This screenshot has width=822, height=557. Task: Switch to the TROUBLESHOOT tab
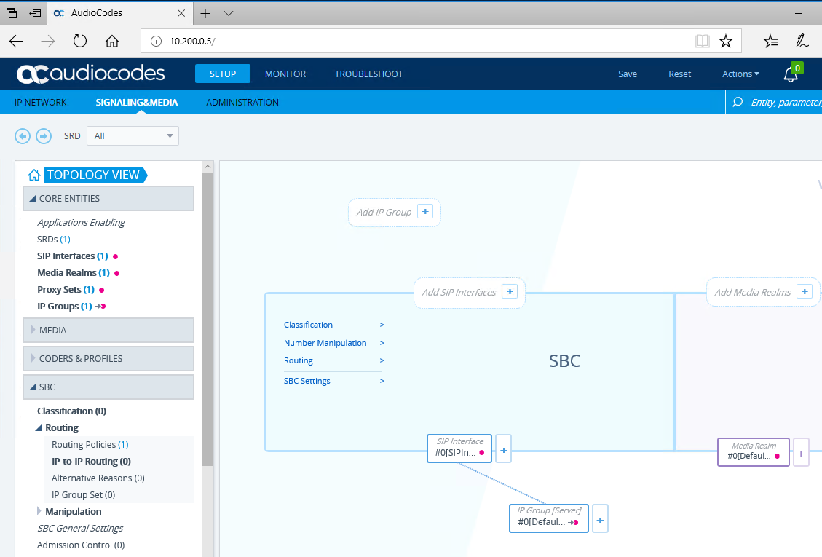pos(369,74)
